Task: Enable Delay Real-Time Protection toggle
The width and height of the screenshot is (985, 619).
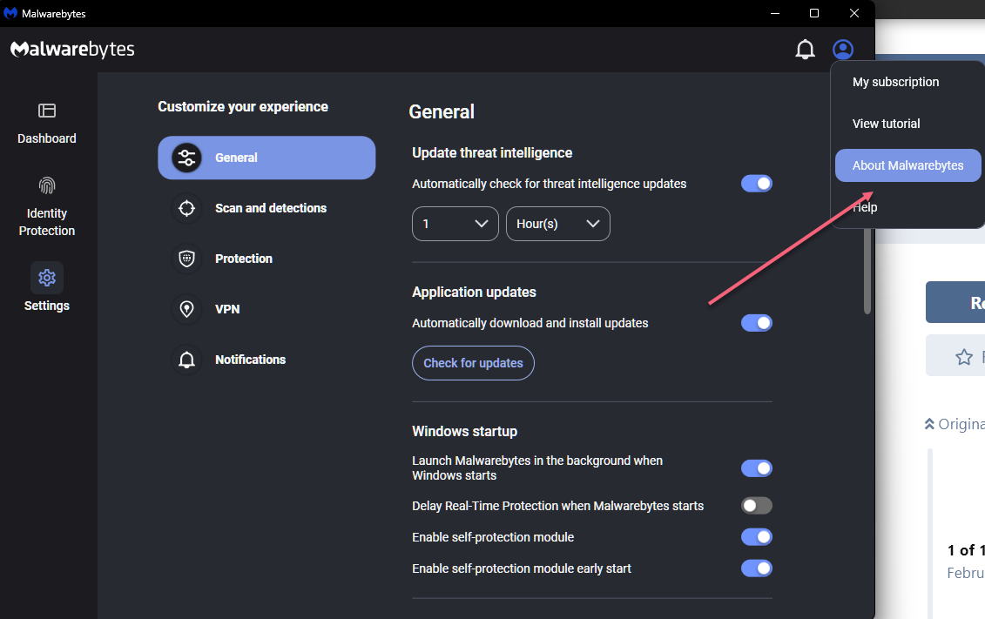Action: 756,506
